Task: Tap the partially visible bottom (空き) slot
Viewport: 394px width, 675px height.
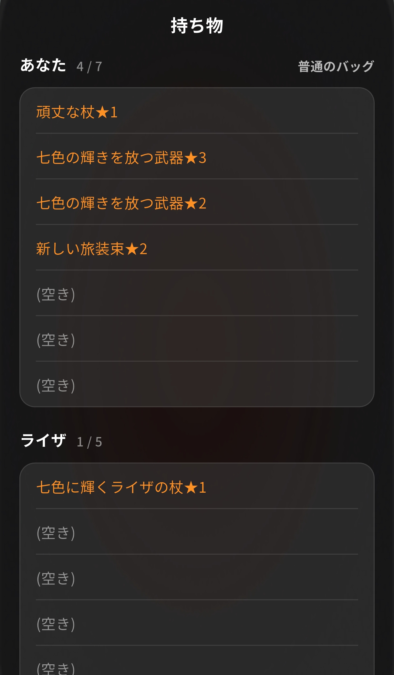Action: (197, 661)
